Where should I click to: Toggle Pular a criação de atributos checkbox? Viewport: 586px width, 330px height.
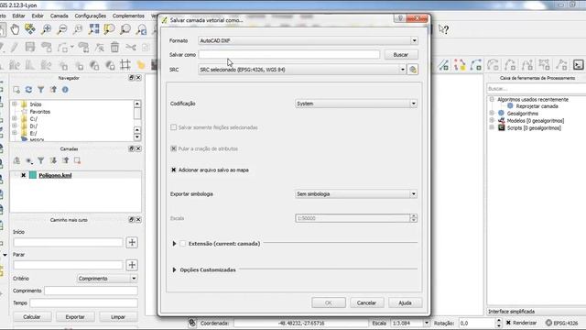(173, 148)
